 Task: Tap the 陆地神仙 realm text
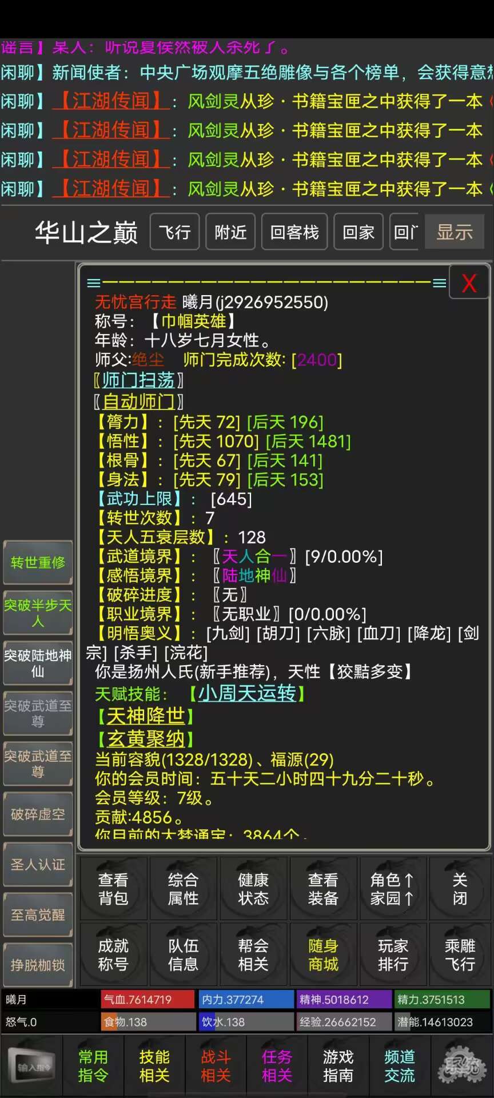tap(254, 575)
